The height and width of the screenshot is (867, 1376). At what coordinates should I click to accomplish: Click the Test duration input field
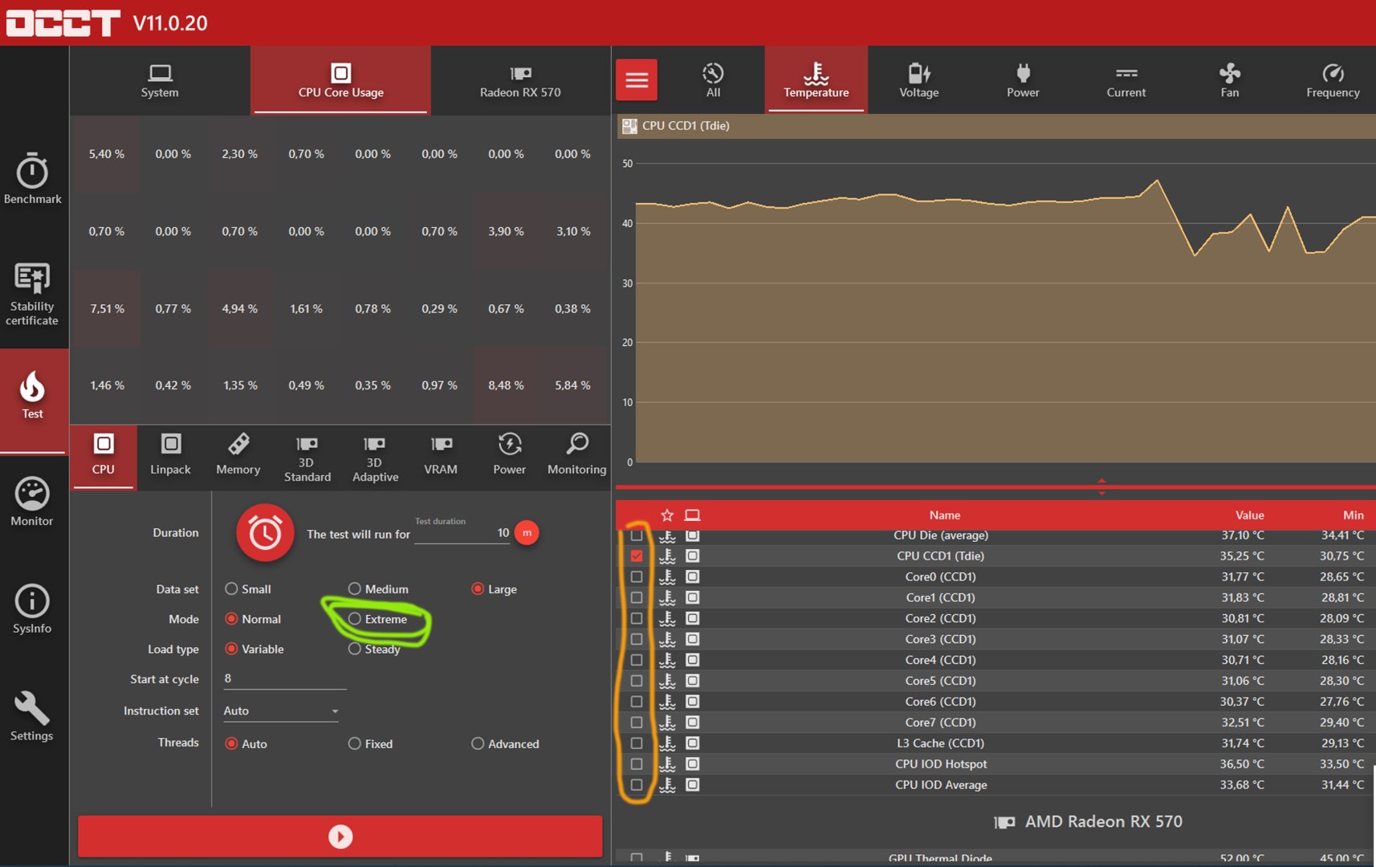pos(462,533)
